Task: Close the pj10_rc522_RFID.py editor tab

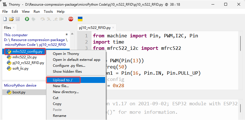Action: pyautogui.click(x=113, y=28)
